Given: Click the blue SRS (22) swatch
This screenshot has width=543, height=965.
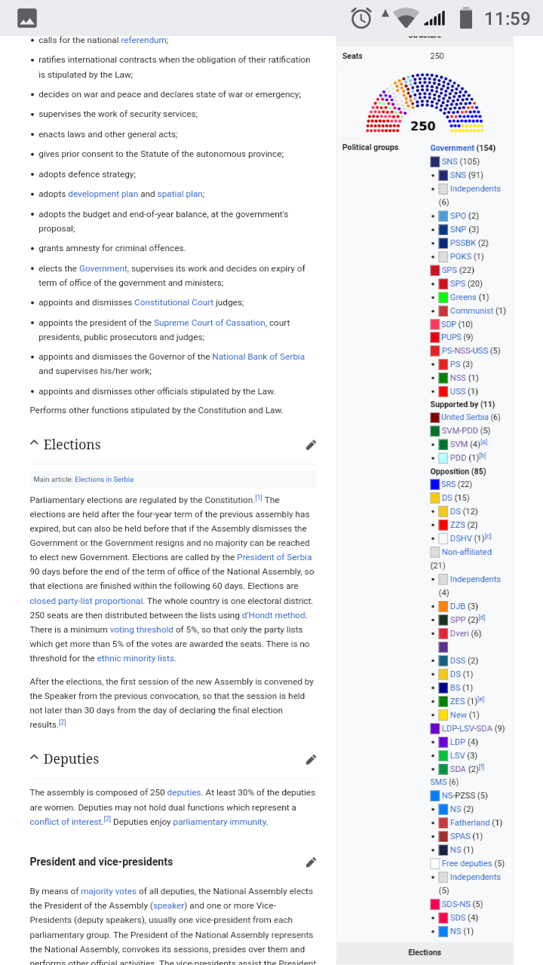Looking at the screenshot, I should [435, 484].
